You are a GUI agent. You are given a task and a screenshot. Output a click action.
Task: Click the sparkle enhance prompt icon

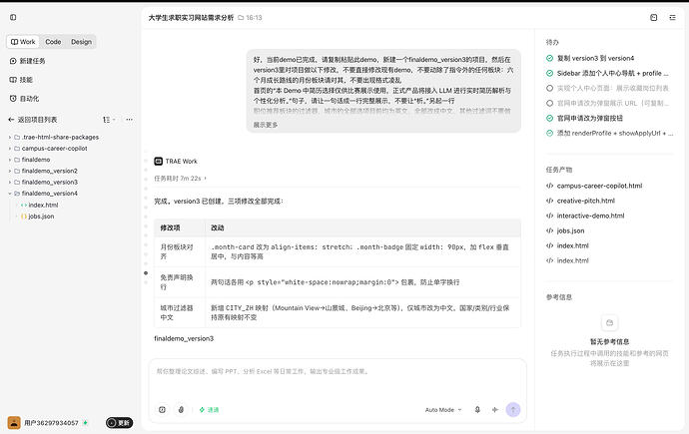pyautogui.click(x=495, y=409)
